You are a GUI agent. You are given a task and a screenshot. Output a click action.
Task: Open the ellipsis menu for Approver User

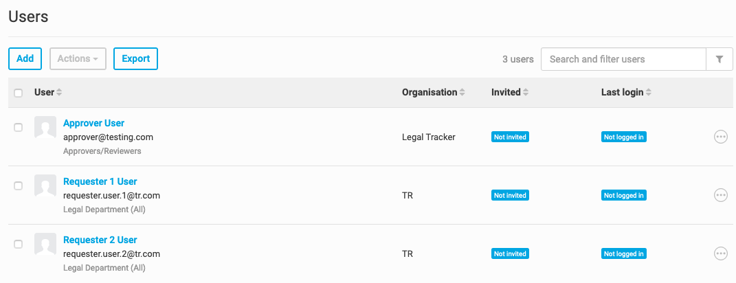pos(720,137)
